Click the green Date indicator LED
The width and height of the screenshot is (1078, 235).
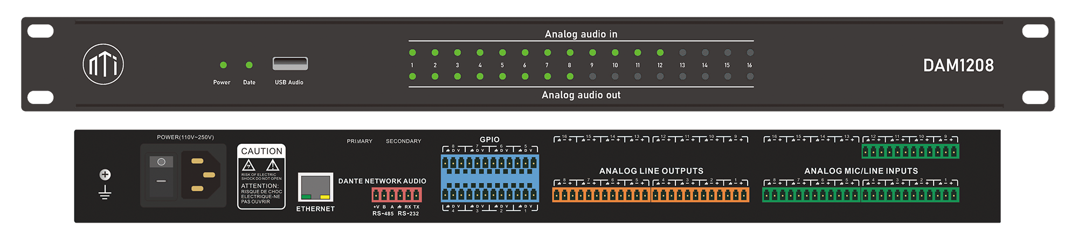pos(249,65)
